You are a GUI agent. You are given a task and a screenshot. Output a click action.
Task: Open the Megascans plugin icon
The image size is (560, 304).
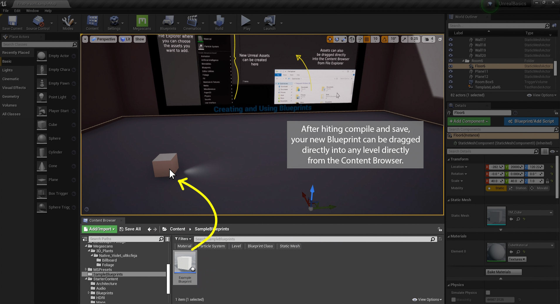[142, 23]
